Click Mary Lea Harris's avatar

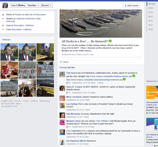62,98
